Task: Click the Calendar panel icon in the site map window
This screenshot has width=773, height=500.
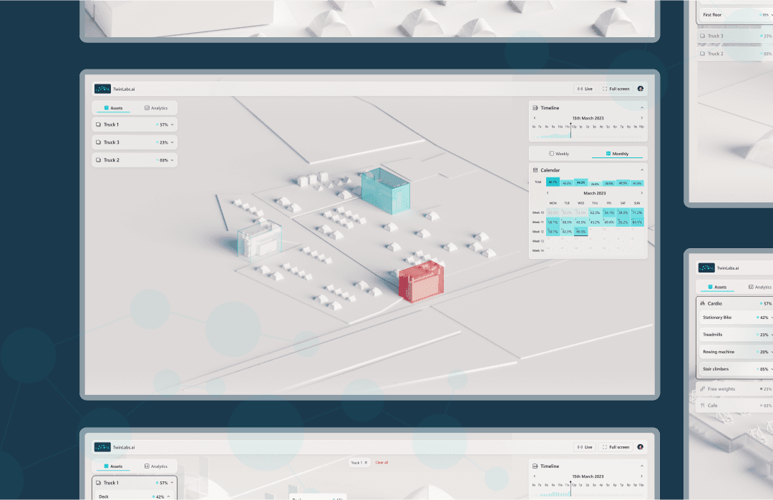Action: (x=535, y=170)
